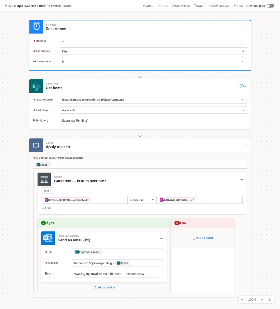Expand the At these hours dropdown

[243, 62]
